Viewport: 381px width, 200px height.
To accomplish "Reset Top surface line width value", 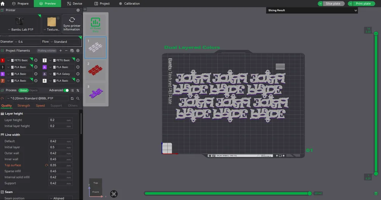I will 46,165.
